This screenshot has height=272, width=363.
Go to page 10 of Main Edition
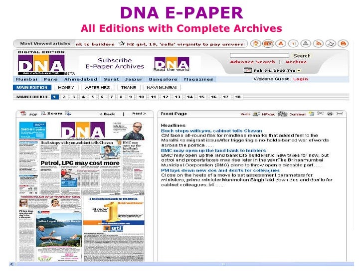click(x=141, y=97)
